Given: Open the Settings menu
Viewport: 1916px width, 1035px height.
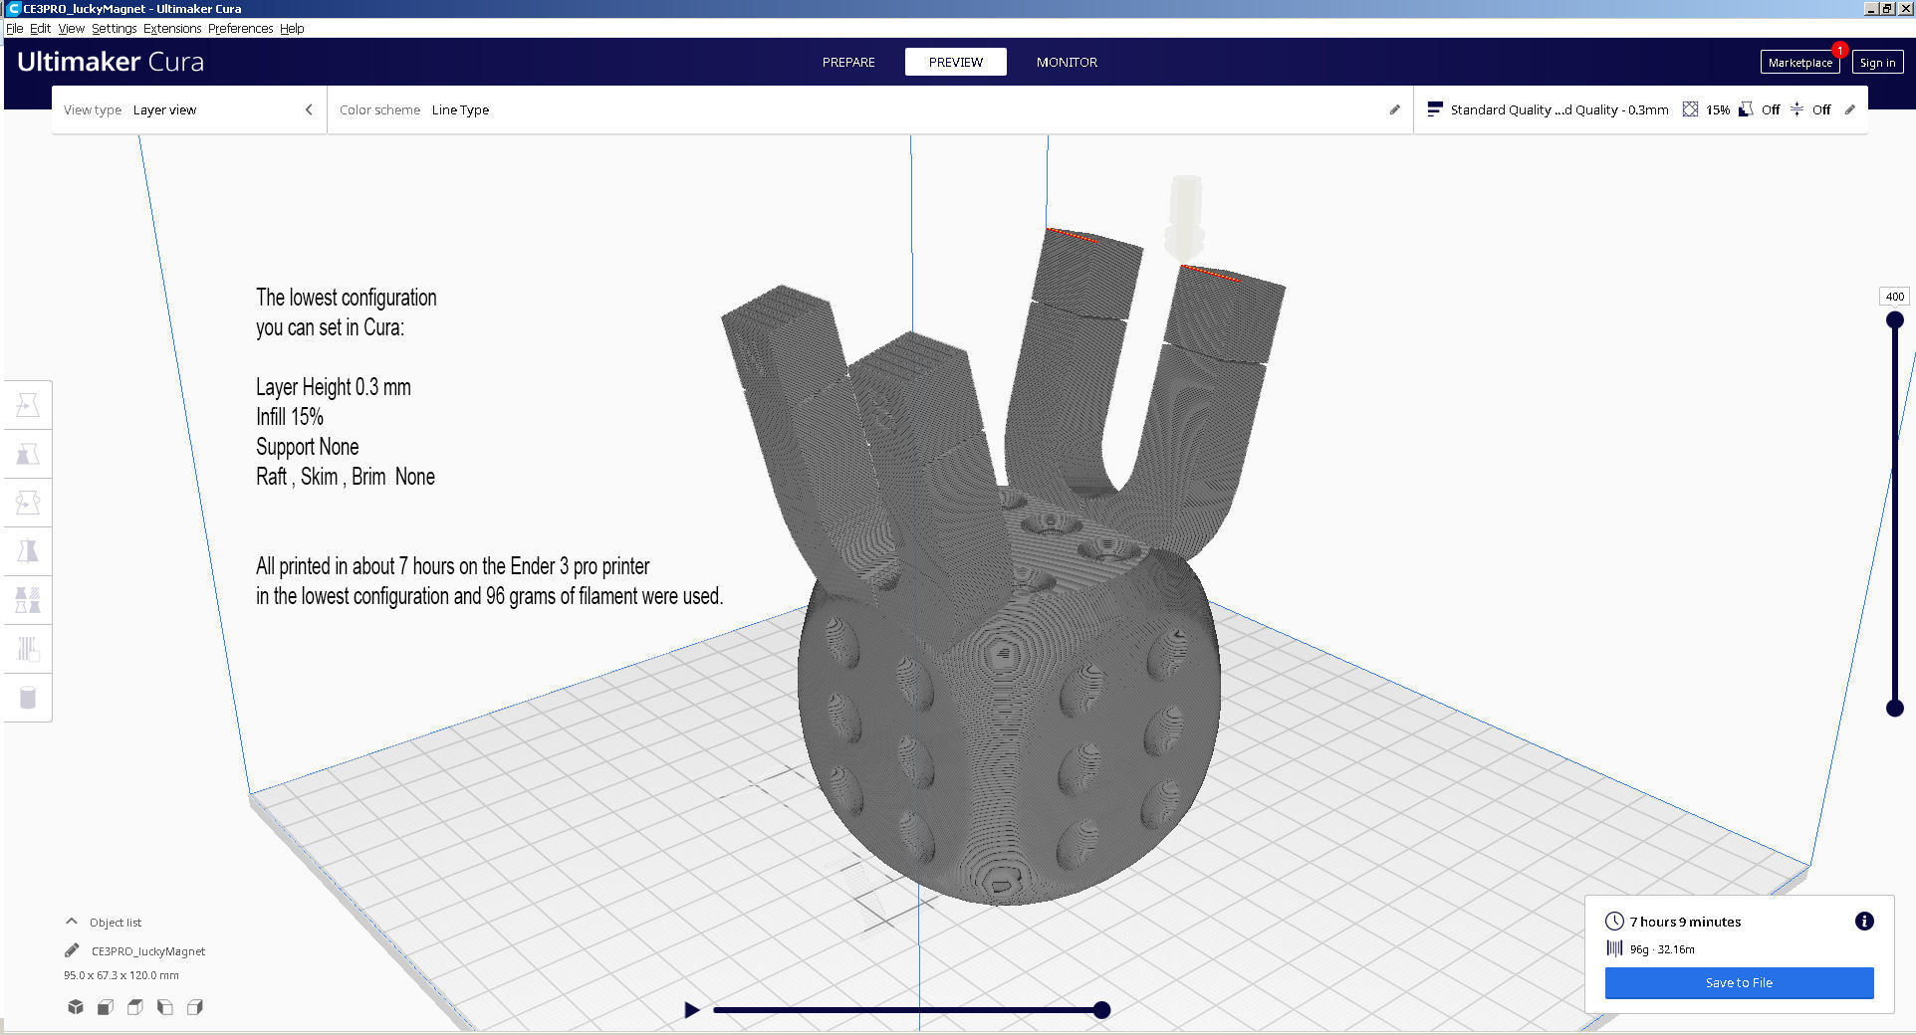Looking at the screenshot, I should click(114, 28).
